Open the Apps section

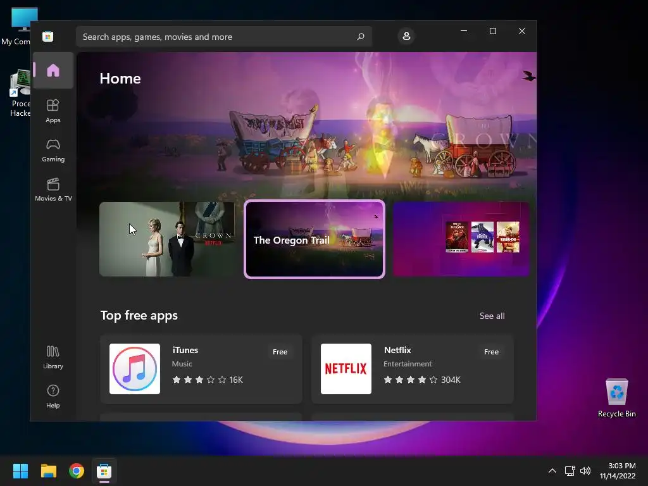click(x=53, y=111)
